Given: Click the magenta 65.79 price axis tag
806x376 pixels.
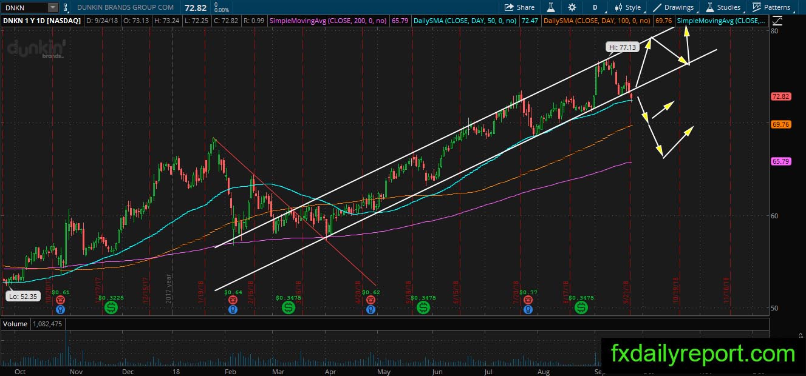Looking at the screenshot, I should 780,161.
